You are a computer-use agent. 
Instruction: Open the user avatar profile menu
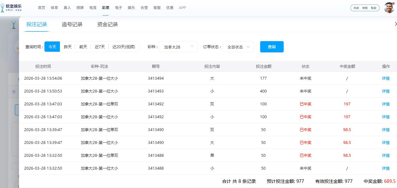389,8
